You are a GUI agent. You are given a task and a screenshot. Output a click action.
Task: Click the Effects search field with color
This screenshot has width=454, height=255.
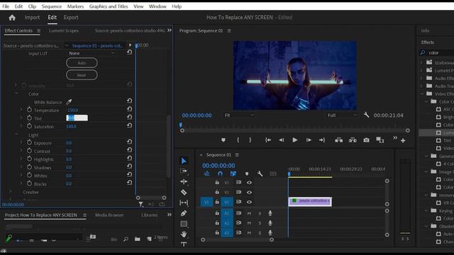pos(437,52)
